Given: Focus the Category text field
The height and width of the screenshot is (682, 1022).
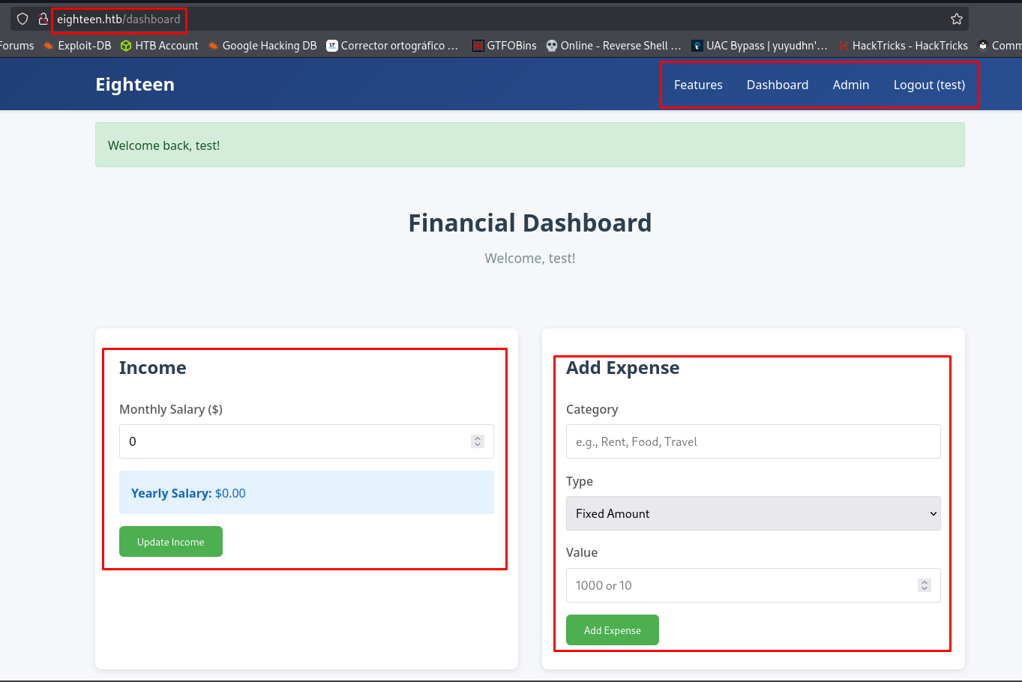Looking at the screenshot, I should [753, 441].
